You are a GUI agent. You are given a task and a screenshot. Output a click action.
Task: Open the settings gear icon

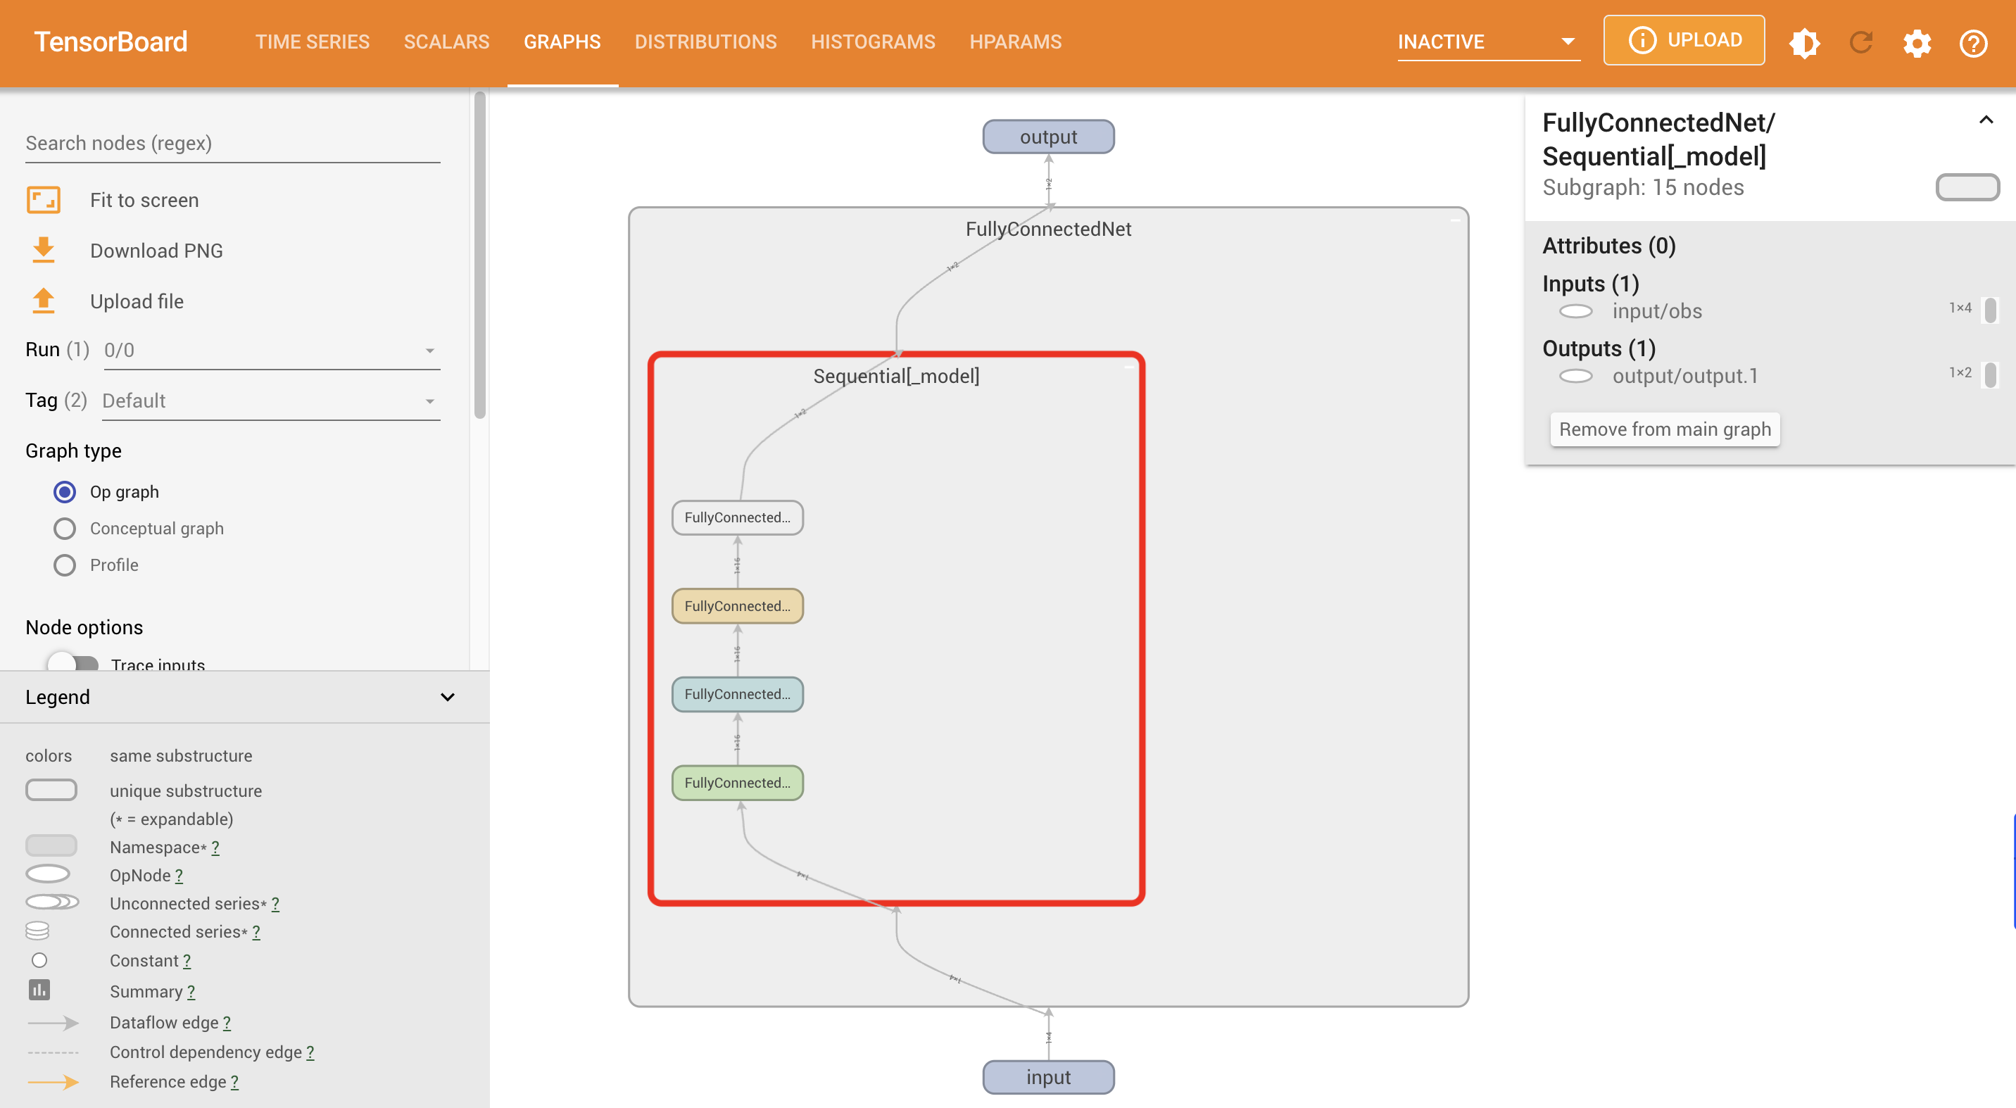(1917, 42)
